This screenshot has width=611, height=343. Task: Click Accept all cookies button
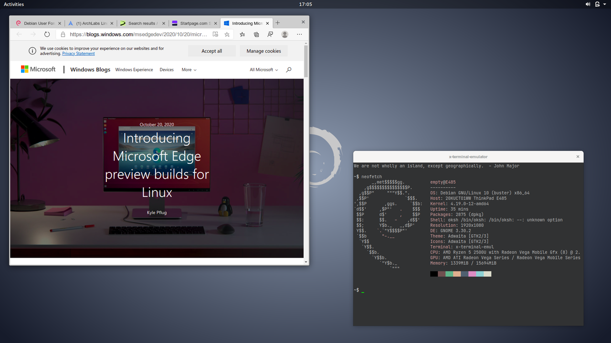pos(211,51)
